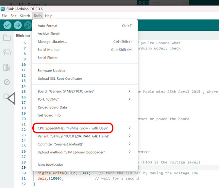Viewport: 219px width, 188px height.
Task: Open the Boards Manager sidebar icon
Action: tap(7, 52)
